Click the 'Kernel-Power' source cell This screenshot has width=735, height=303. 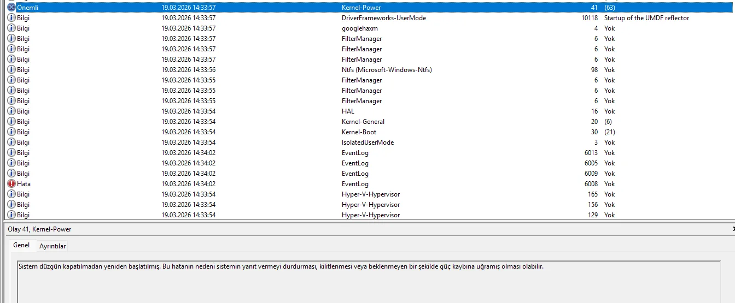(361, 8)
